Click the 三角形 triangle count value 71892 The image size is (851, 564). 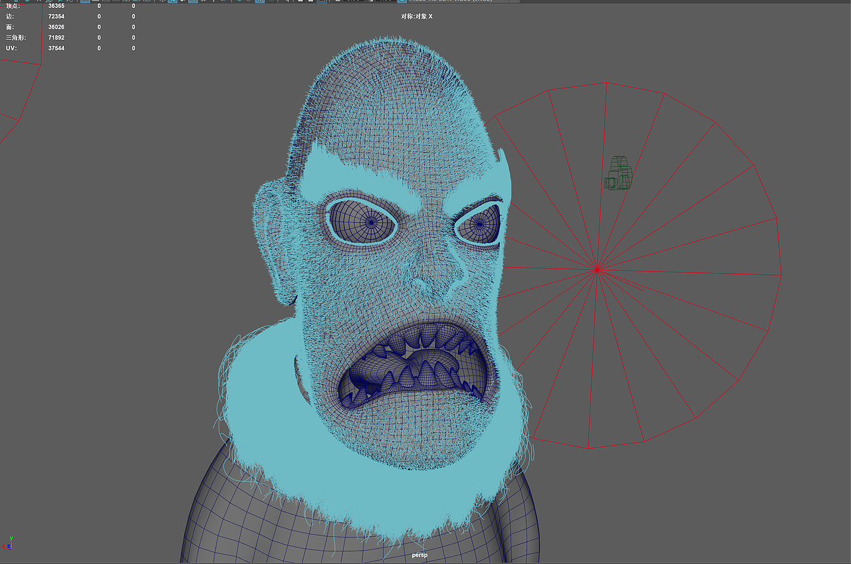[57, 37]
